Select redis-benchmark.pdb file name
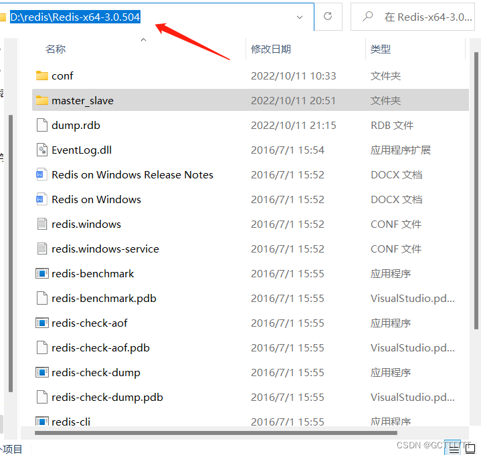 pyautogui.click(x=104, y=299)
